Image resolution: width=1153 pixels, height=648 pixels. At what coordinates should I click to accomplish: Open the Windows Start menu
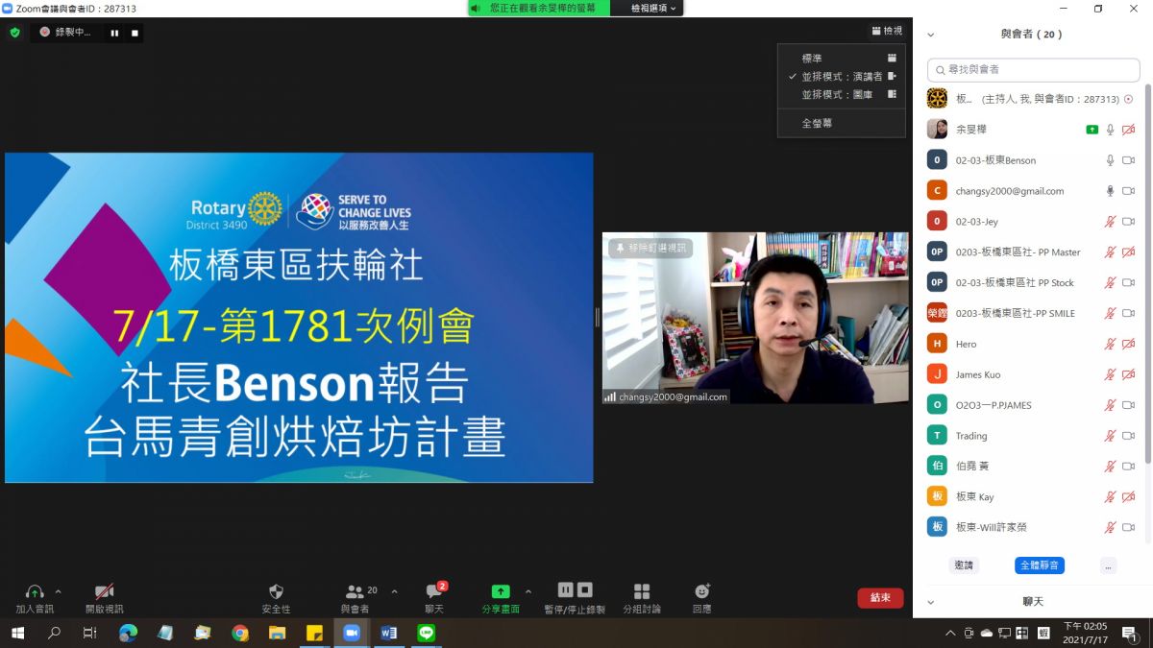pos(17,633)
